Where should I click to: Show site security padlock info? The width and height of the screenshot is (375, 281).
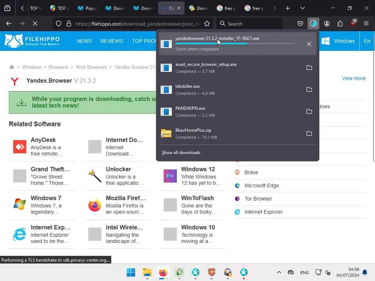[x=69, y=23]
